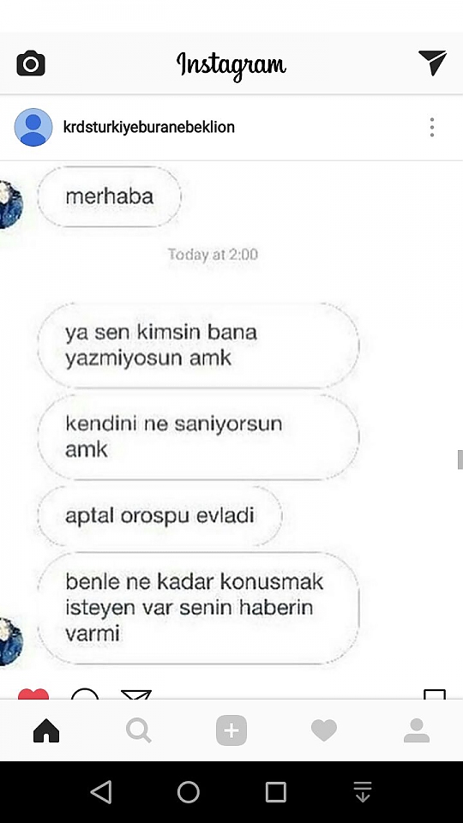Click the scrollbar handle on right edge
463x823 pixels.
pyautogui.click(x=460, y=460)
